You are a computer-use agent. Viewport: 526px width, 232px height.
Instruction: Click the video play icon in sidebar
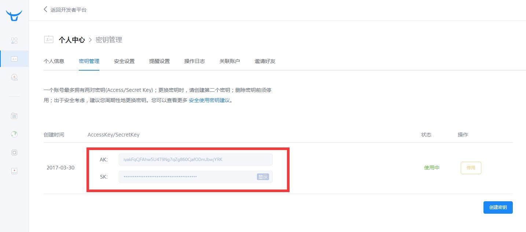(x=14, y=171)
